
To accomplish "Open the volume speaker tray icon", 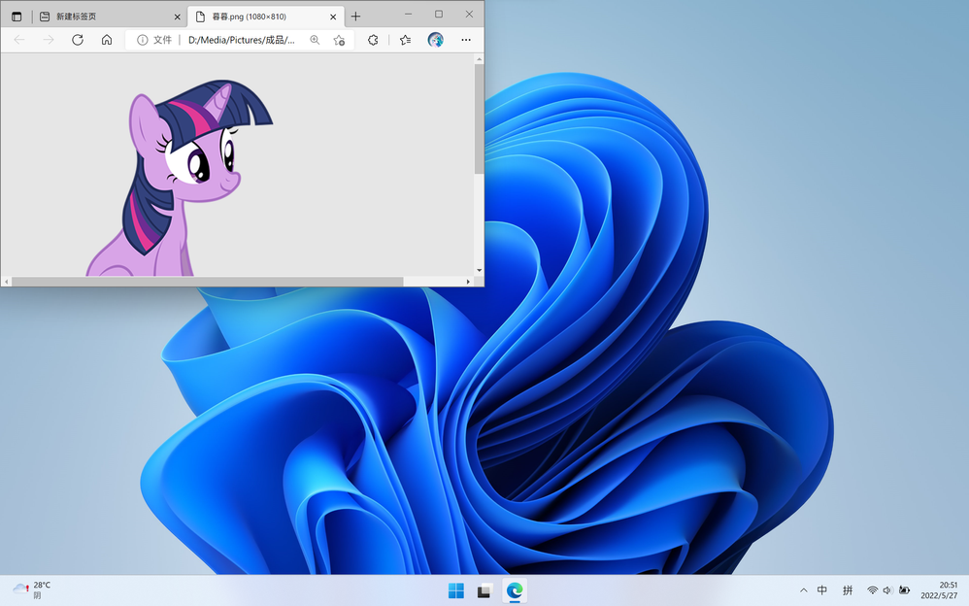I will [x=888, y=590].
